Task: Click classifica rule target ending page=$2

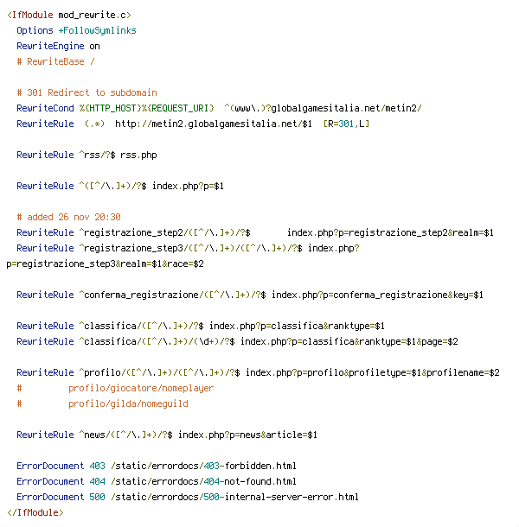Action: click(x=349, y=341)
